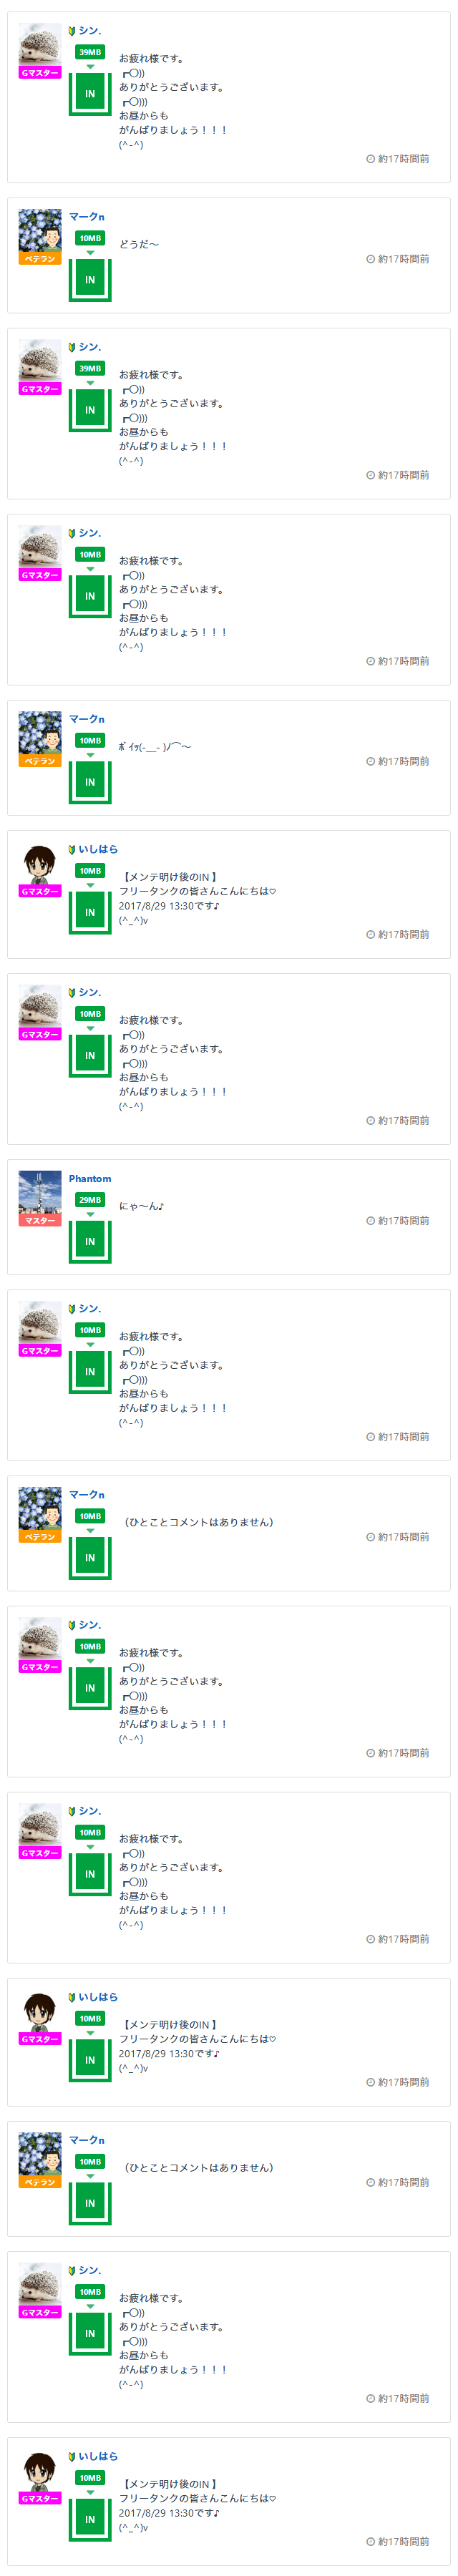458x2576 pixels.
Task: Click Phantom's tower avatar thumbnail
Action: (40, 1192)
